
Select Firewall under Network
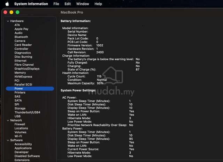click(20, 124)
